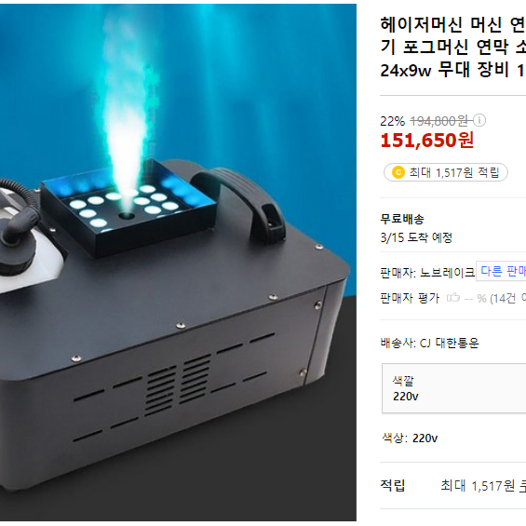This screenshot has height=526, width=526.
Task: Click the 무료배송 shipping label
Action: [x=402, y=219]
